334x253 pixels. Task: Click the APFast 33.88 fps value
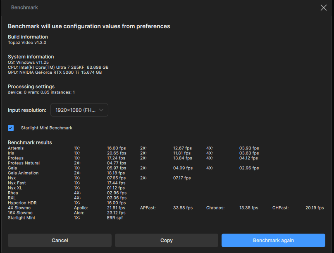182,208
